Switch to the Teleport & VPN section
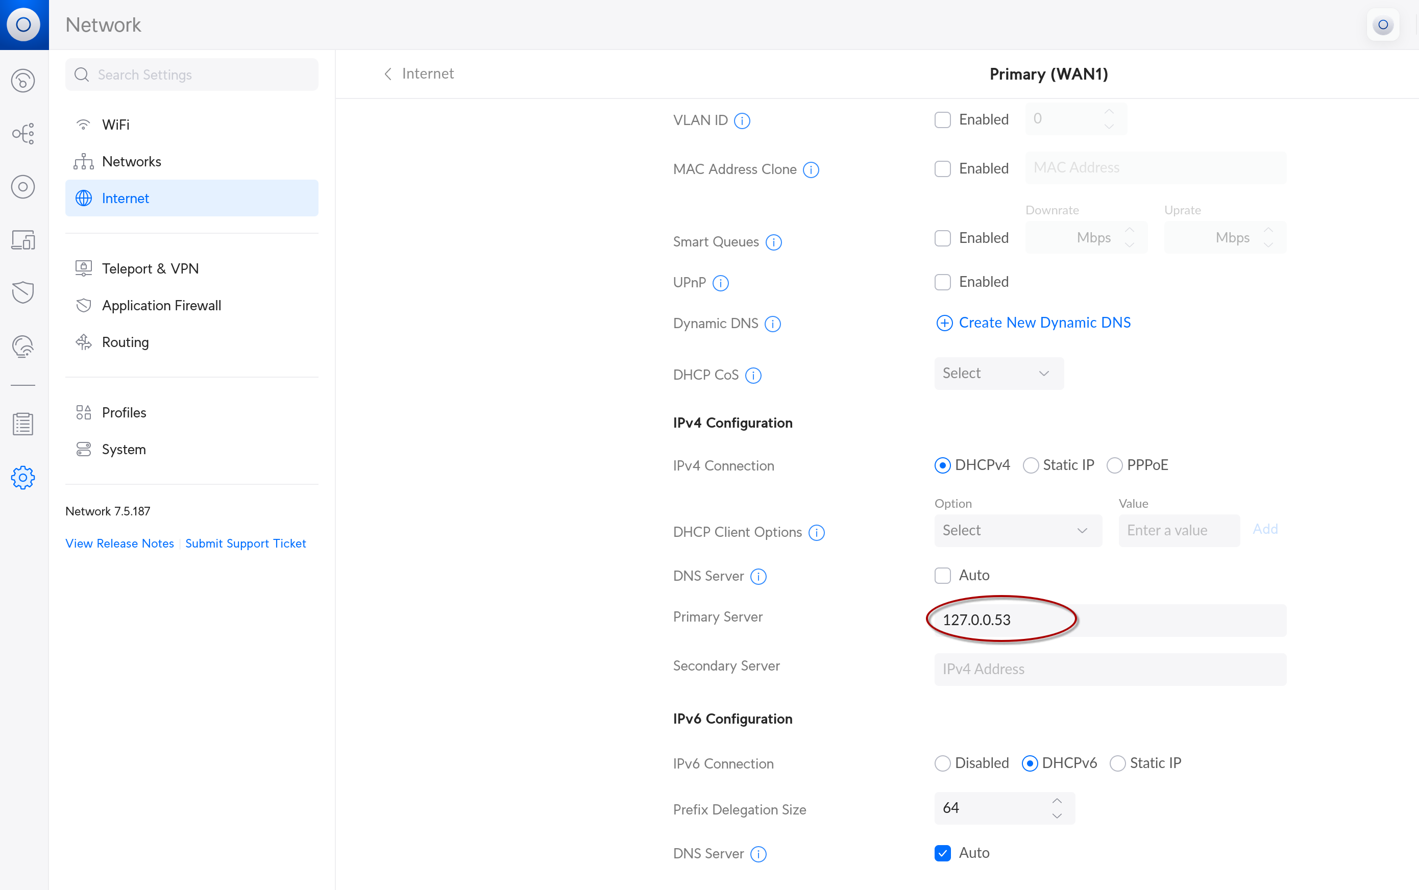This screenshot has width=1419, height=890. tap(151, 268)
